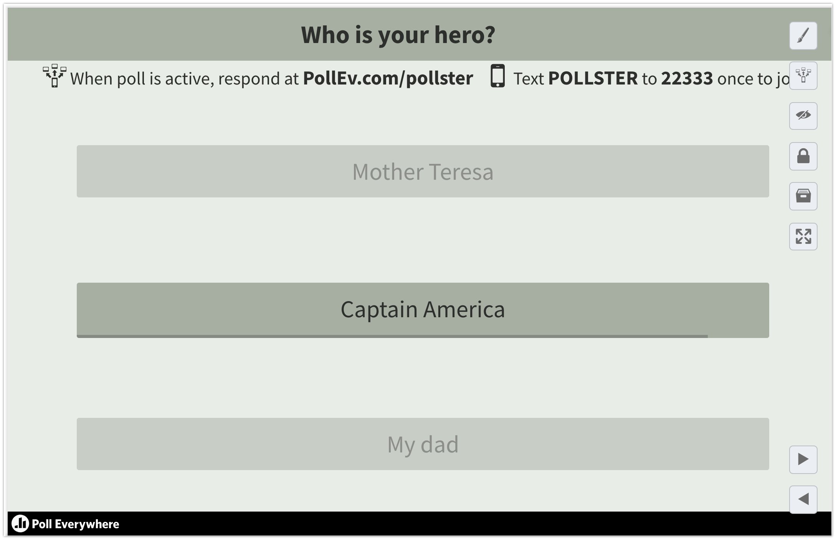This screenshot has width=836, height=540.
Task: Click the mobile phone icon
Action: 497,76
